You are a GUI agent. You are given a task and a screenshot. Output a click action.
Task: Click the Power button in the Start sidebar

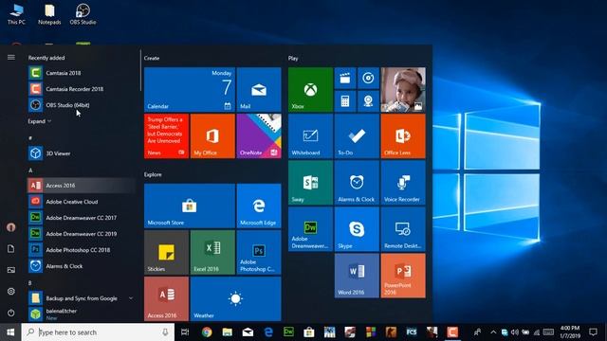click(10, 313)
